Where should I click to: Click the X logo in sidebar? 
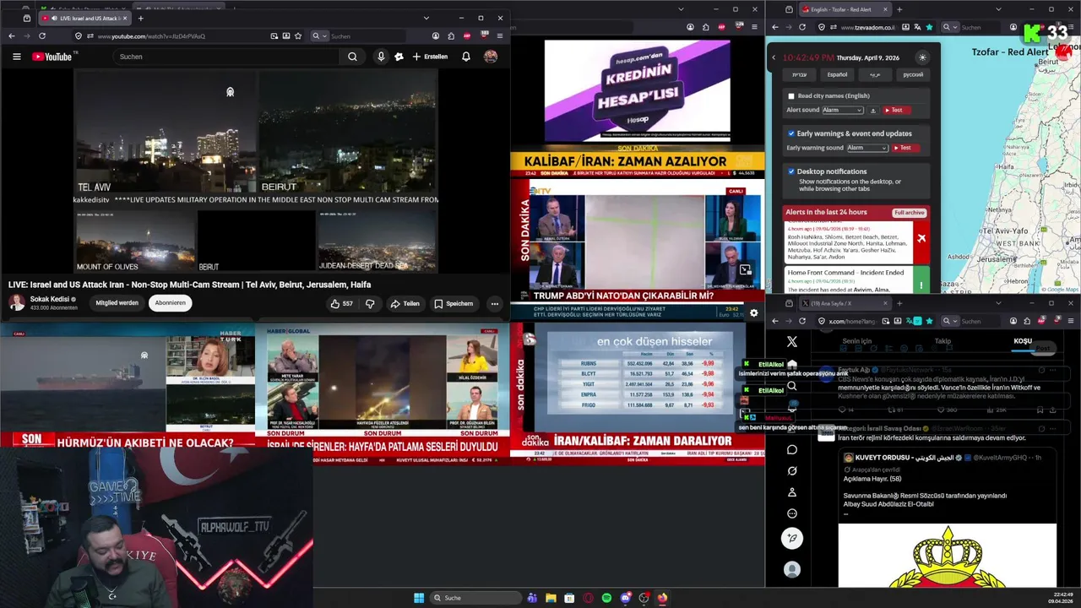792,342
